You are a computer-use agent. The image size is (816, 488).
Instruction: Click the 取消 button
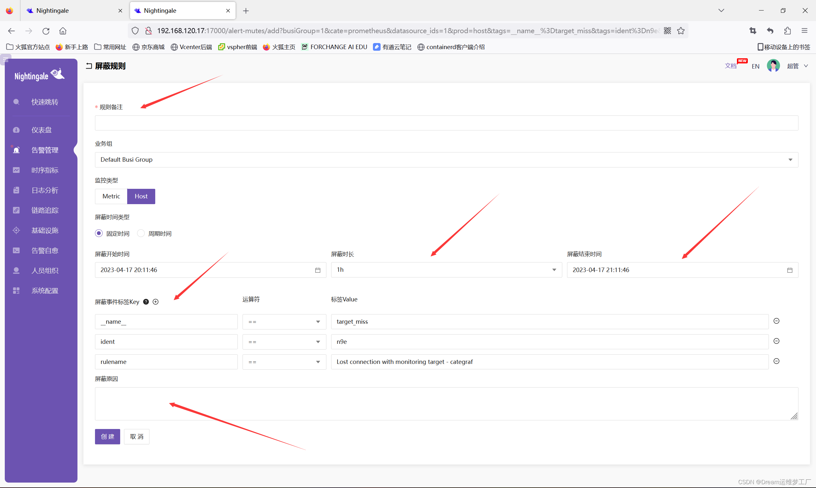click(x=136, y=437)
